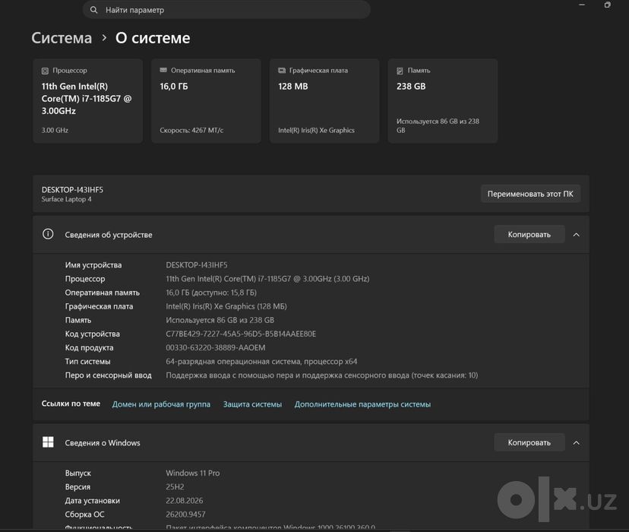629x532 pixels.
Task: Click the '3.00 GHz' speed in the processor card
Action: 55,130
